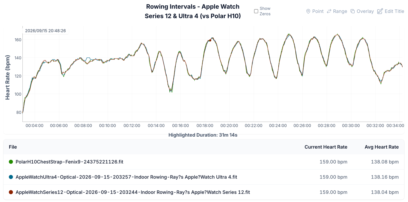
Task: Select the Range label
Action: point(340,11)
